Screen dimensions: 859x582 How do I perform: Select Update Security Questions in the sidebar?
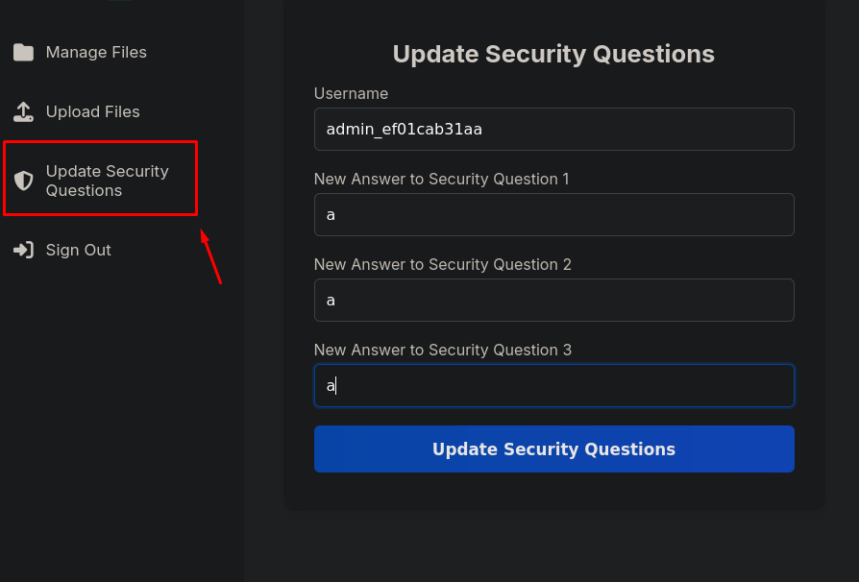pyautogui.click(x=100, y=179)
